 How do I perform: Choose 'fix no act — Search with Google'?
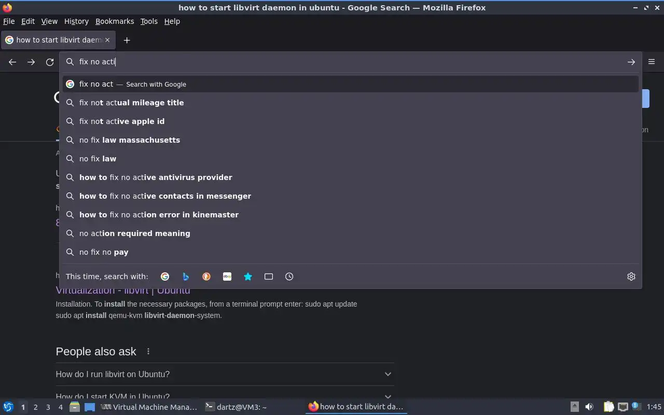(x=351, y=84)
